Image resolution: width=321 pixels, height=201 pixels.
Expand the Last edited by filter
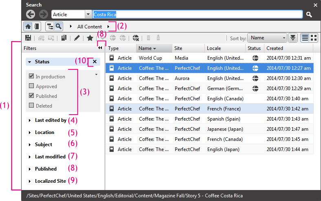pos(51,120)
